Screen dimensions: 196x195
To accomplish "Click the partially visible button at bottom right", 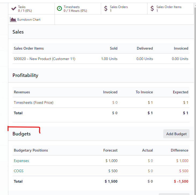I will (x=174, y=194).
